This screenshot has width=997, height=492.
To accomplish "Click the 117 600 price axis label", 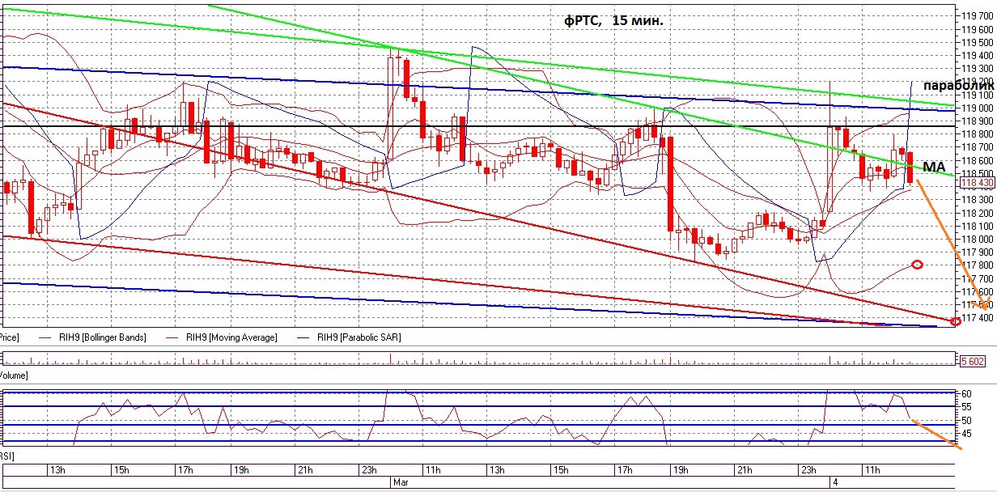I will 978,291.
